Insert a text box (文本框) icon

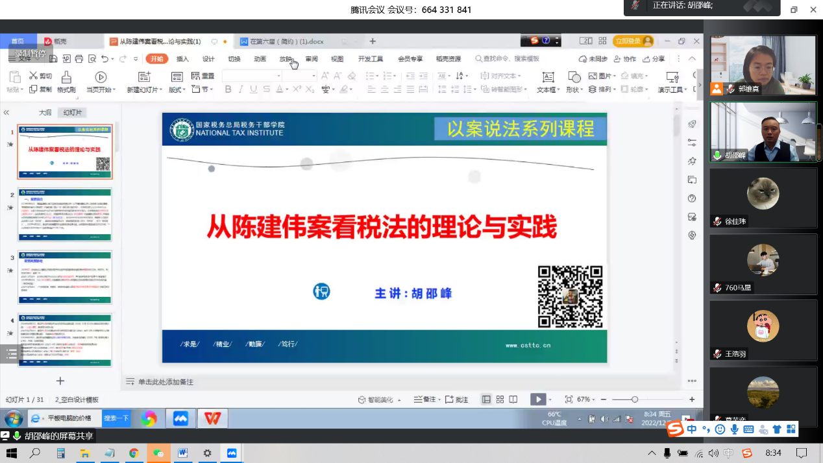pos(547,77)
